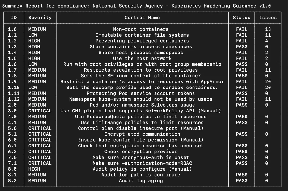Click Immutable container file systems text
Viewport: 288px width, 191px height.
(142, 35)
